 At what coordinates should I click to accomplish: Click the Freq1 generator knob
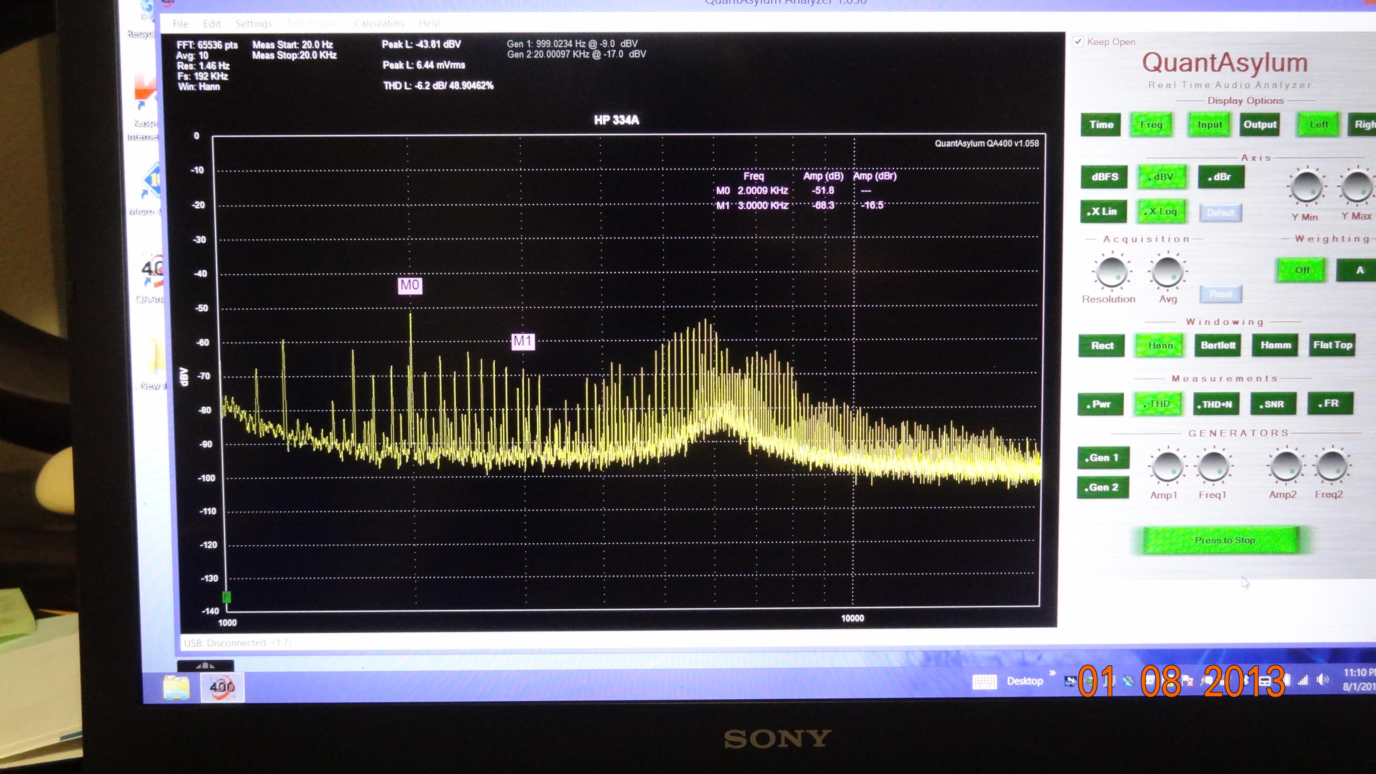pos(1213,466)
